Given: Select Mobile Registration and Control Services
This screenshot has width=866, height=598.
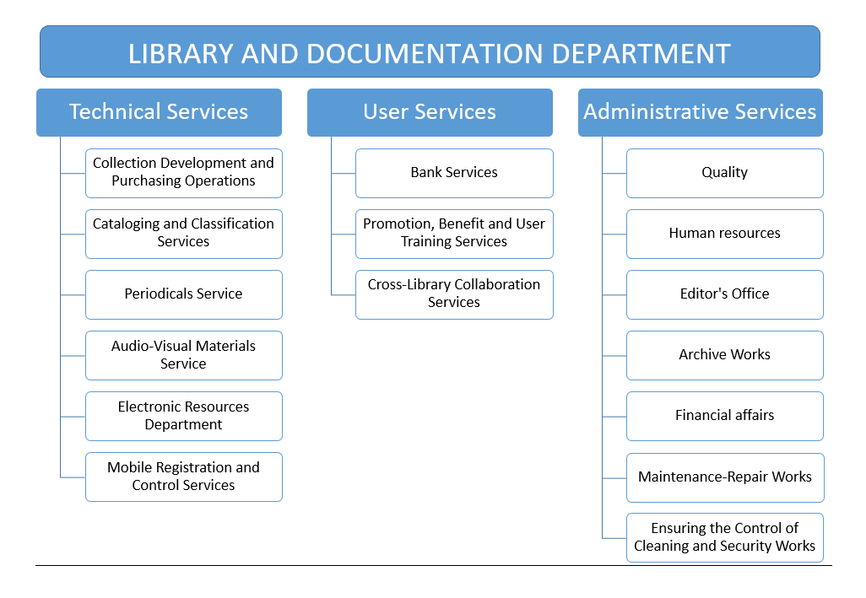Looking at the screenshot, I should click(x=183, y=477).
